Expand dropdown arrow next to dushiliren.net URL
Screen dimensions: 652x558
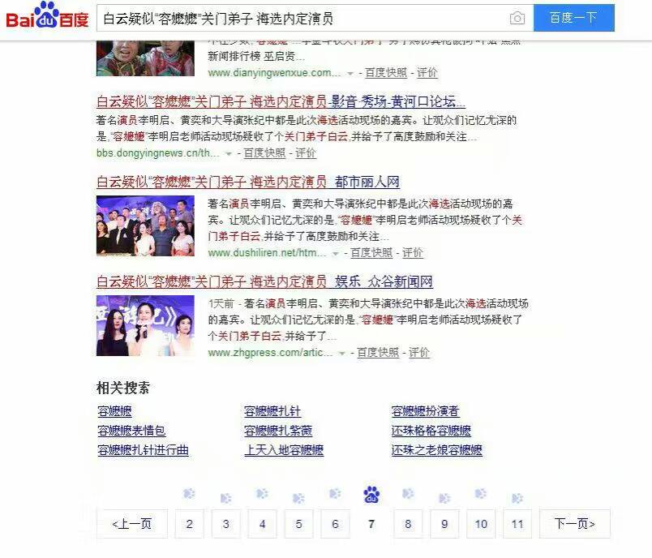336,254
